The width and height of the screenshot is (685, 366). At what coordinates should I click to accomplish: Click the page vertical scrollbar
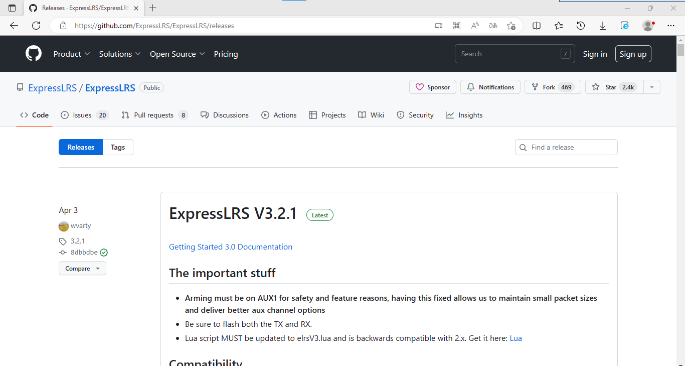click(x=680, y=201)
